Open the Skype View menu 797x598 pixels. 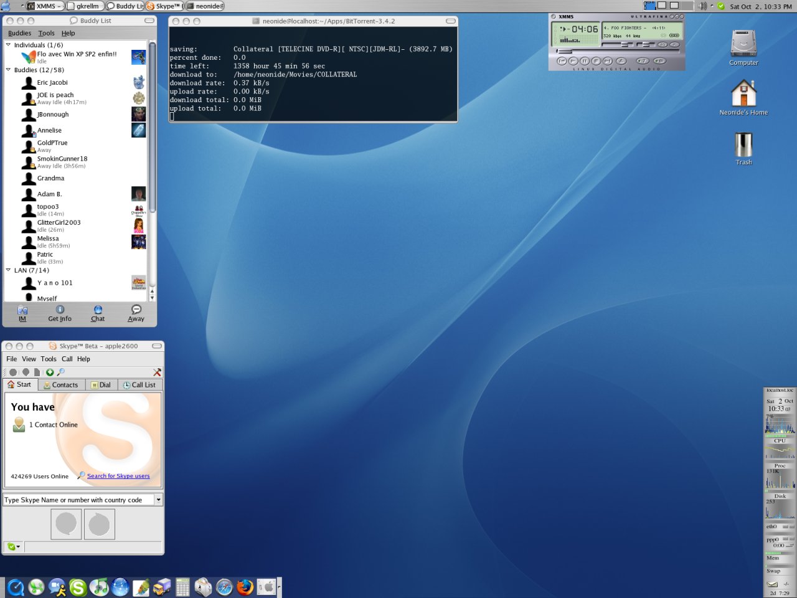[x=29, y=359]
